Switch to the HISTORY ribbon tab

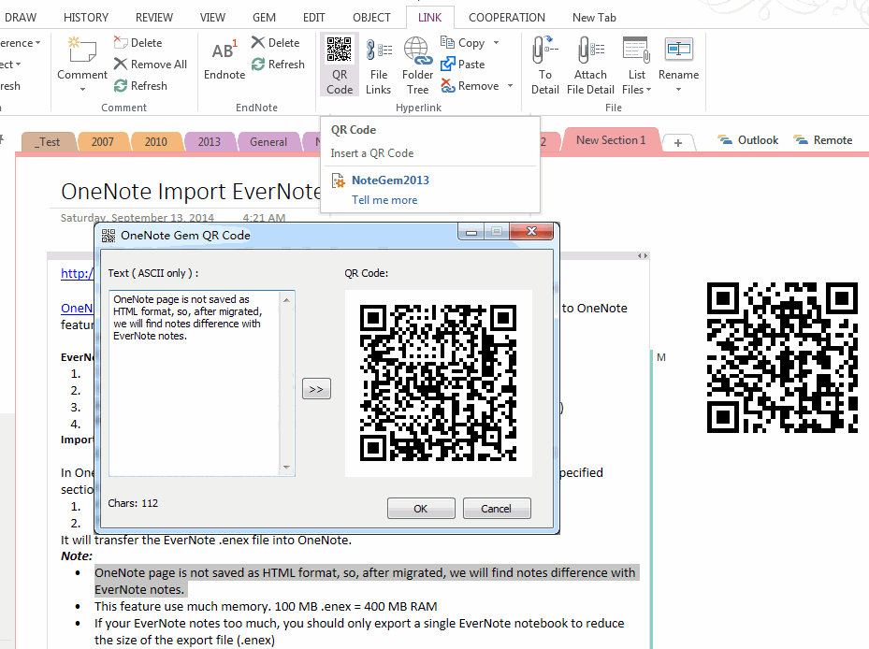click(x=86, y=18)
